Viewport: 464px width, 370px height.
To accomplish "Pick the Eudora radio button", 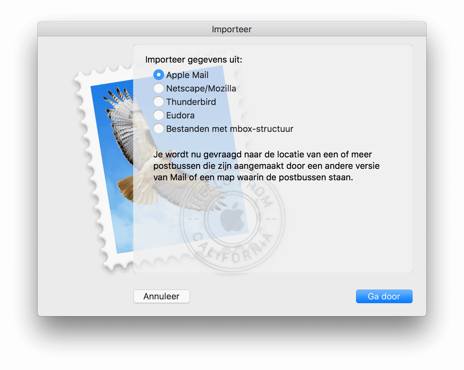I will pyautogui.click(x=159, y=115).
